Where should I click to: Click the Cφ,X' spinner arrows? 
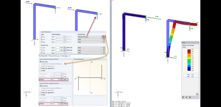[64, 48]
